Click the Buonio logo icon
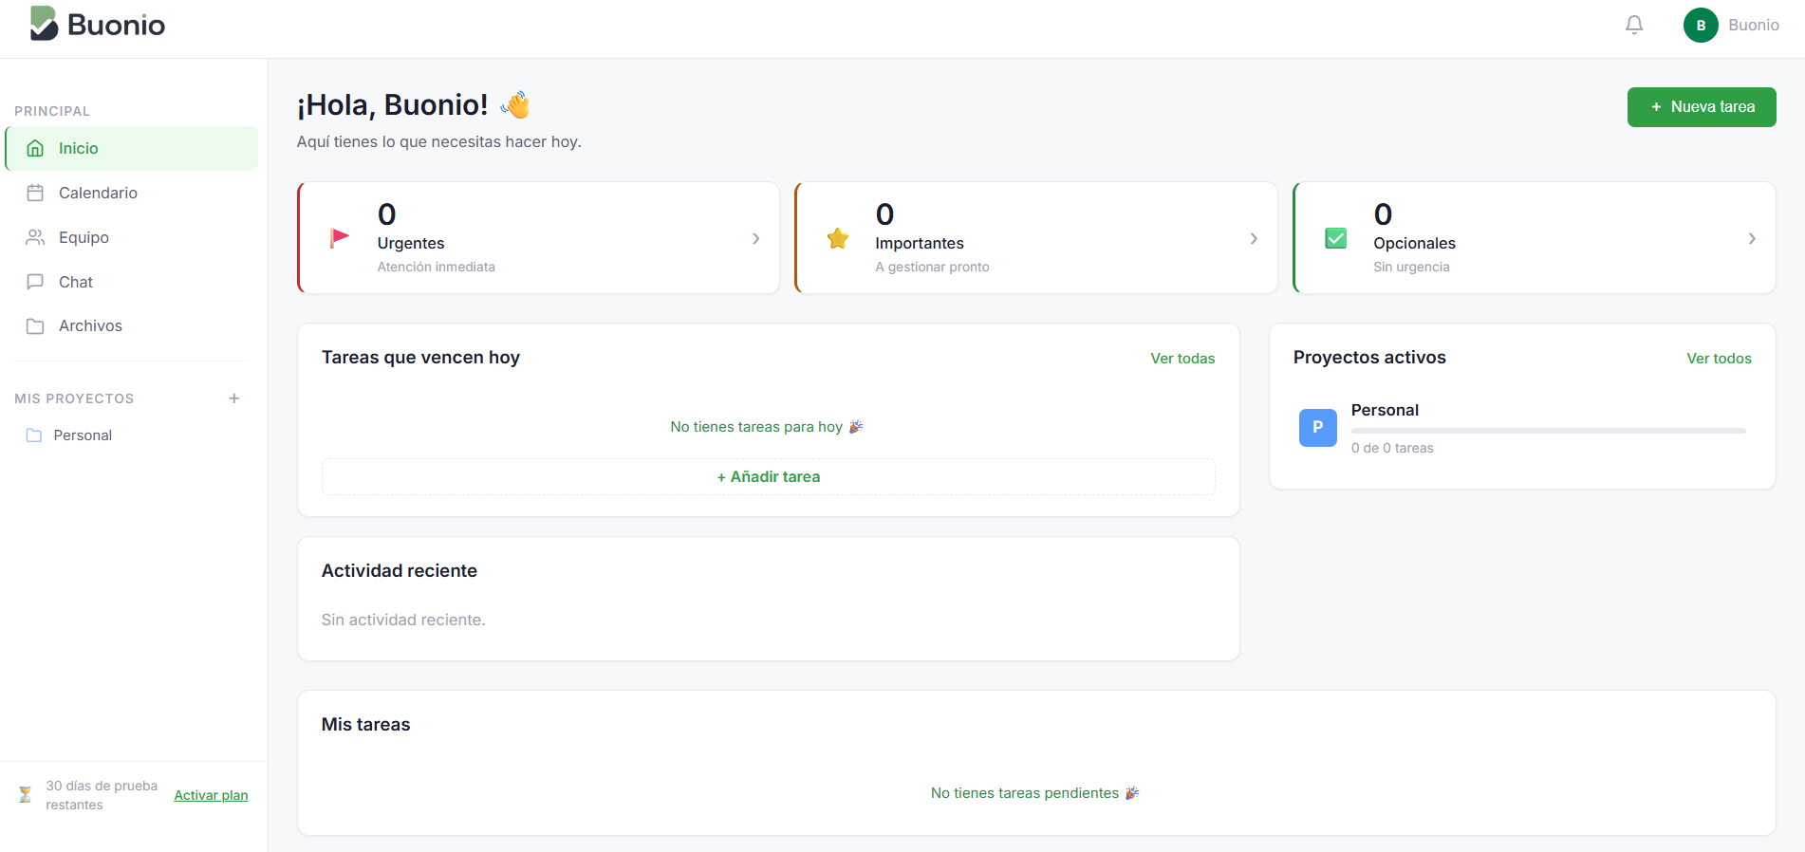The width and height of the screenshot is (1805, 852). (44, 24)
